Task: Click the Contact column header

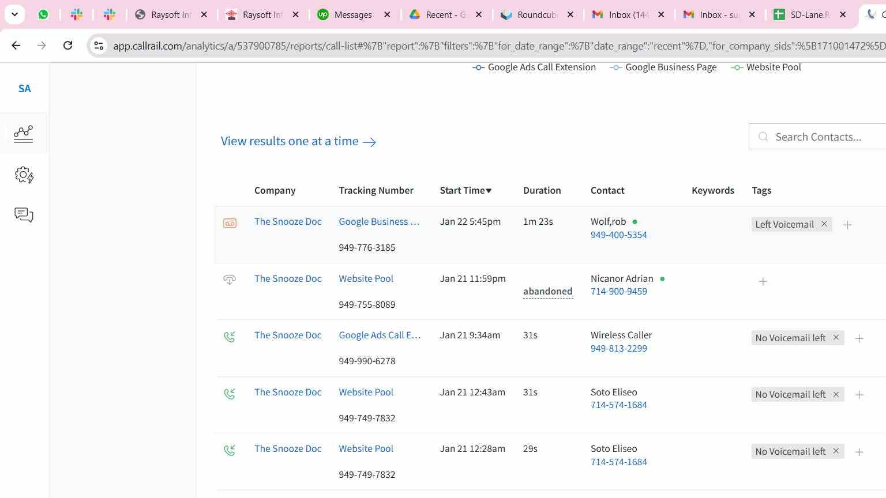Action: [x=607, y=190]
